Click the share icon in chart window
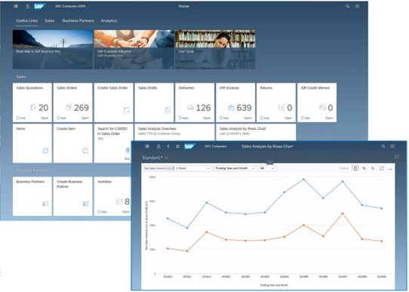The image size is (409, 292). click(396, 157)
